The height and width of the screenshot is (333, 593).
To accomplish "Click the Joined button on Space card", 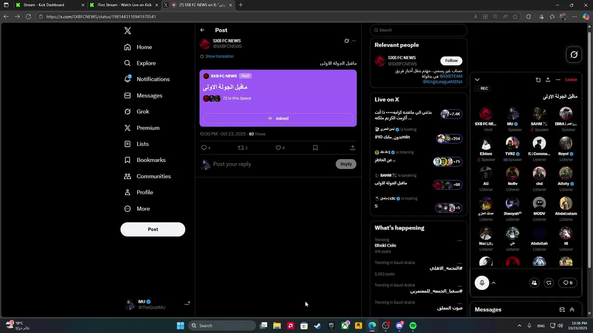I will (278, 118).
